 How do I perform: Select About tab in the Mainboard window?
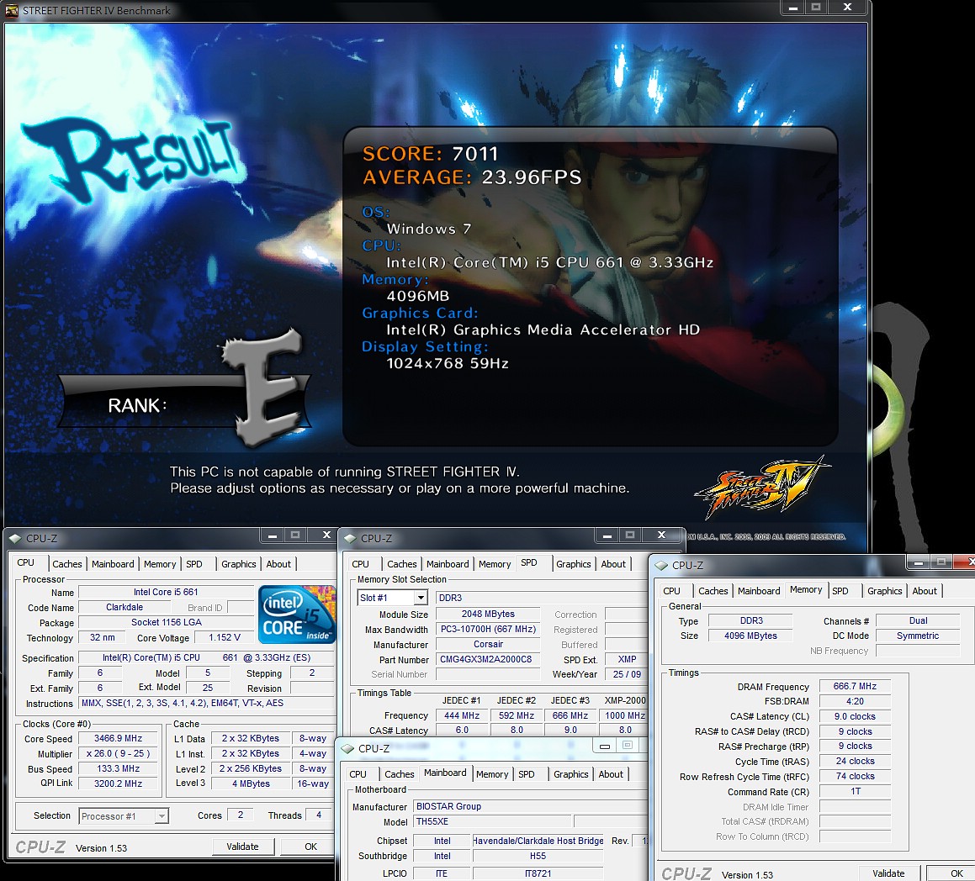click(611, 774)
